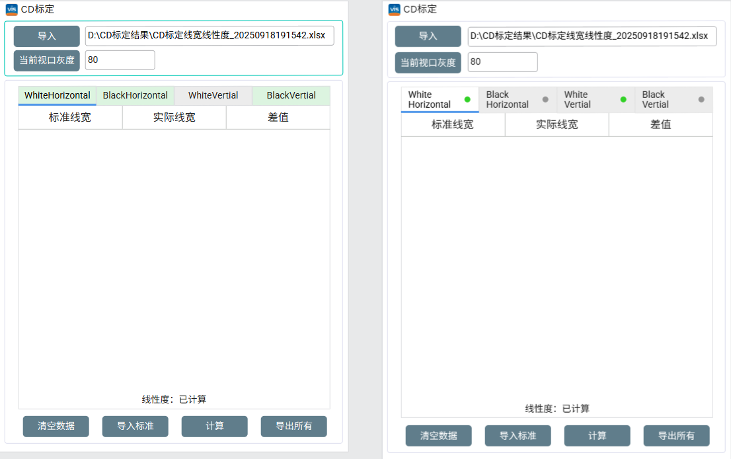
Task: Open the WhiteVertial tab in left window
Action: tap(213, 95)
